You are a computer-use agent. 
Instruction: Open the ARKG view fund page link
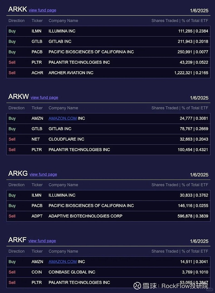(x=43, y=174)
